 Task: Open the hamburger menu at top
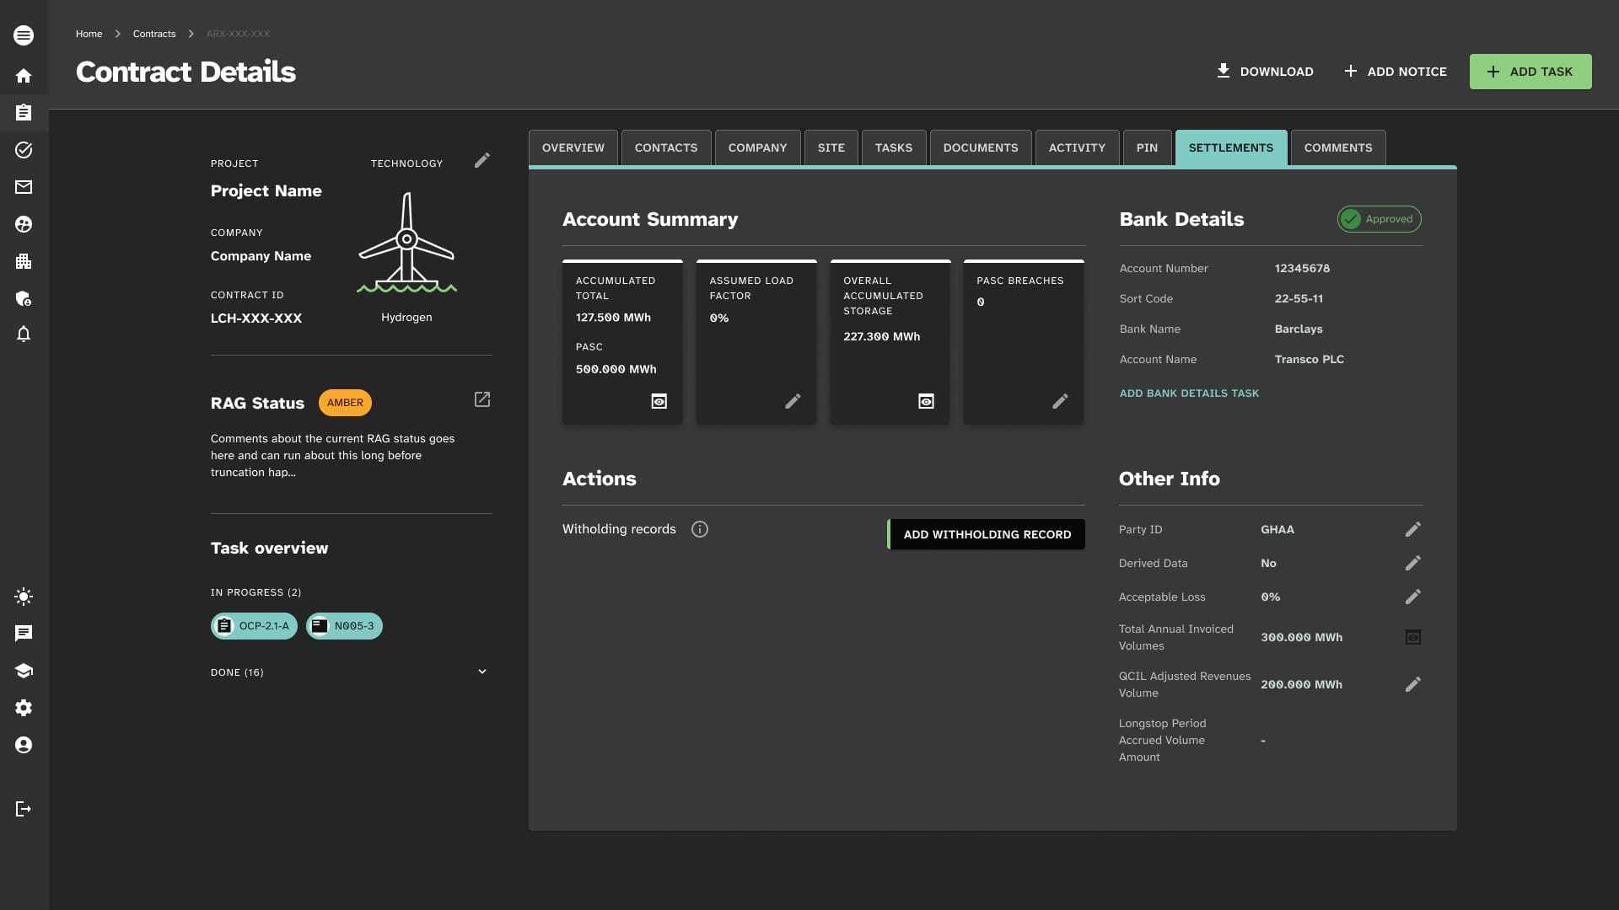click(x=24, y=35)
